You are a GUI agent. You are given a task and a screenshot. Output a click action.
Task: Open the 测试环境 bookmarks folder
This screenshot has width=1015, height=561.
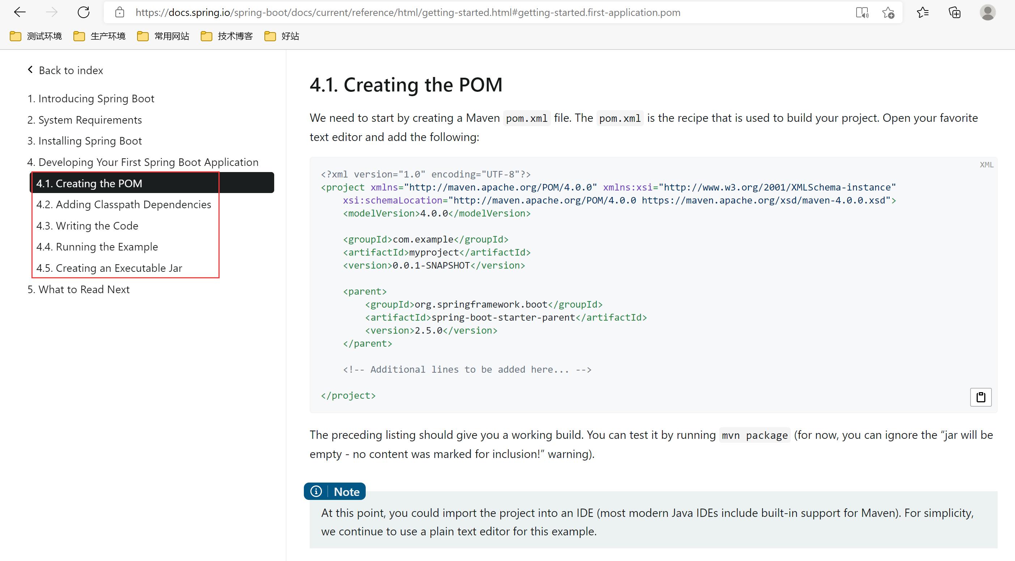[36, 36]
